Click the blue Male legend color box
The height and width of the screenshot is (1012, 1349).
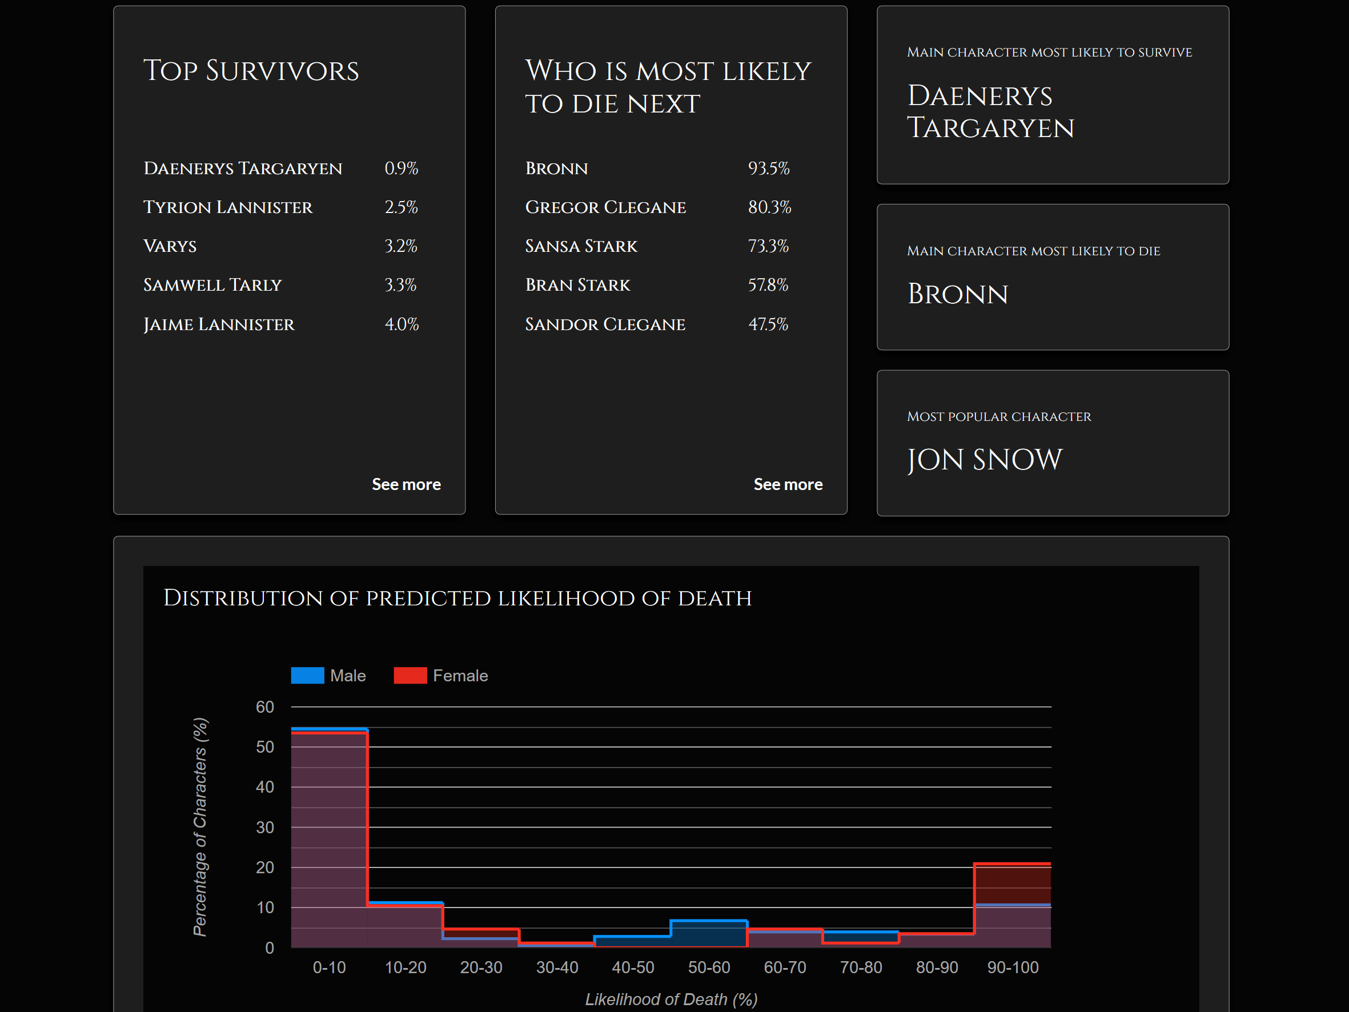(x=307, y=675)
